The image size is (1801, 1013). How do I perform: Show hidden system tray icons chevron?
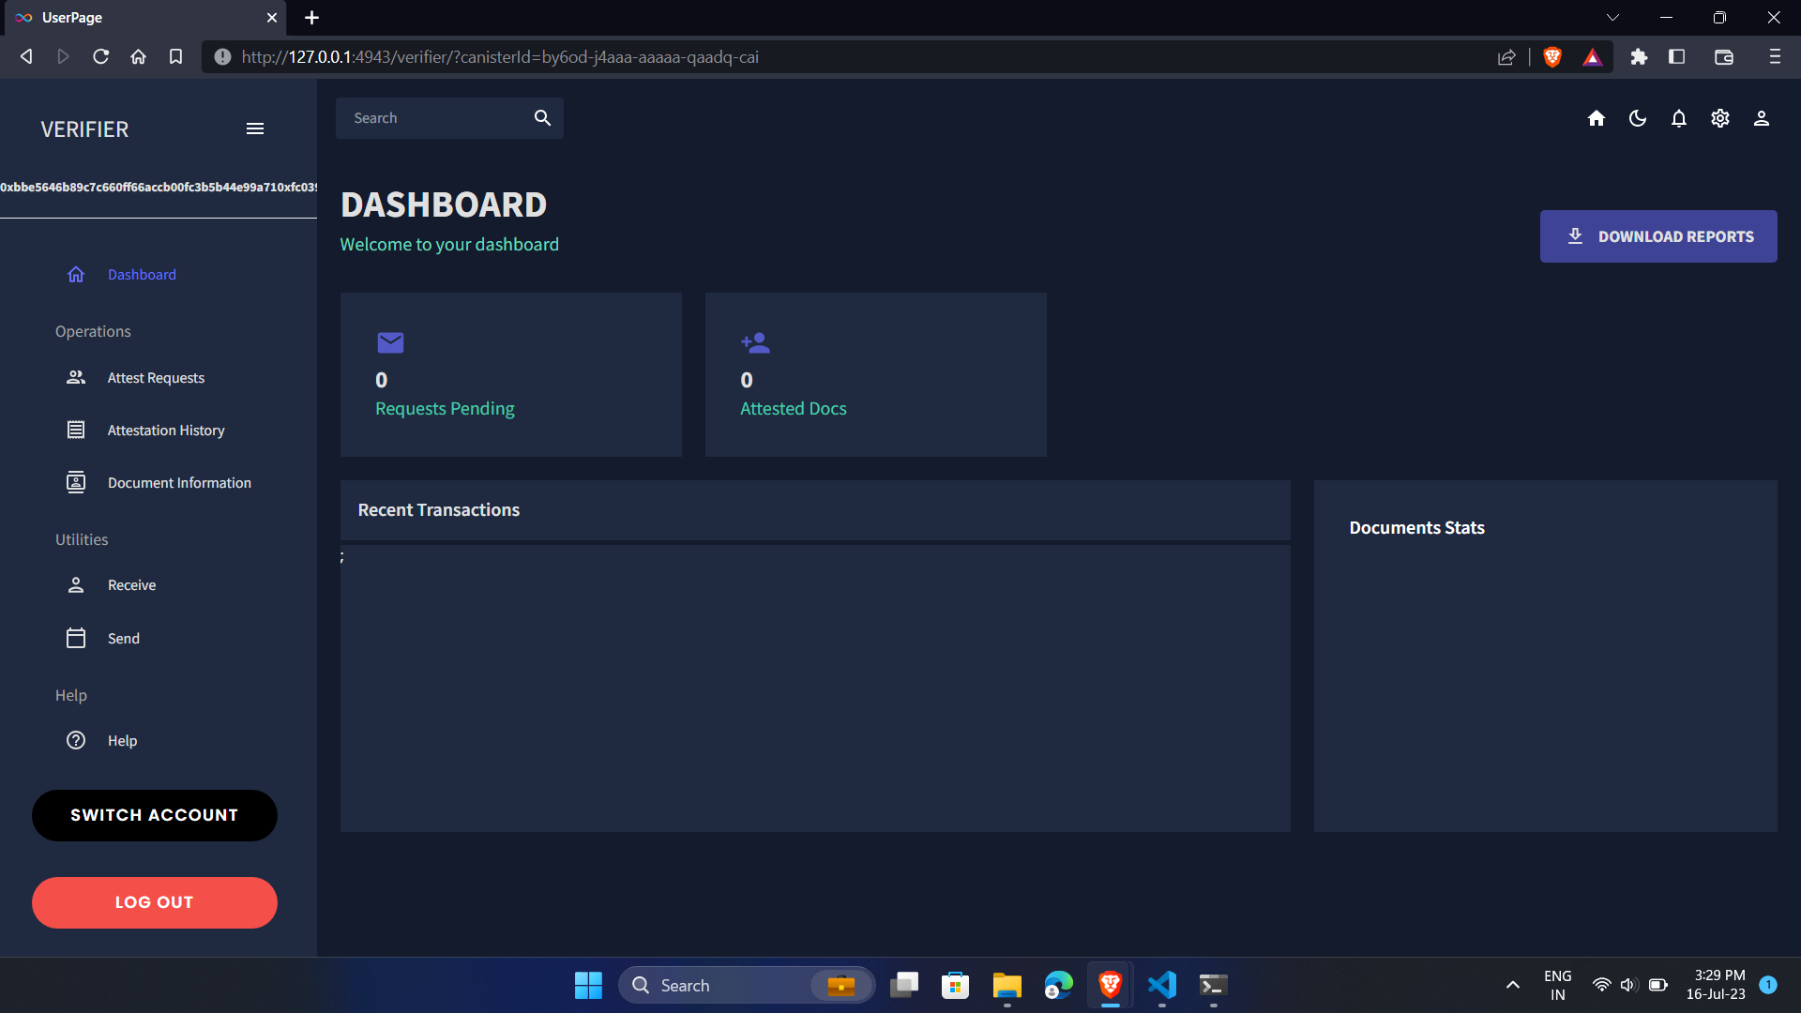coord(1512,985)
